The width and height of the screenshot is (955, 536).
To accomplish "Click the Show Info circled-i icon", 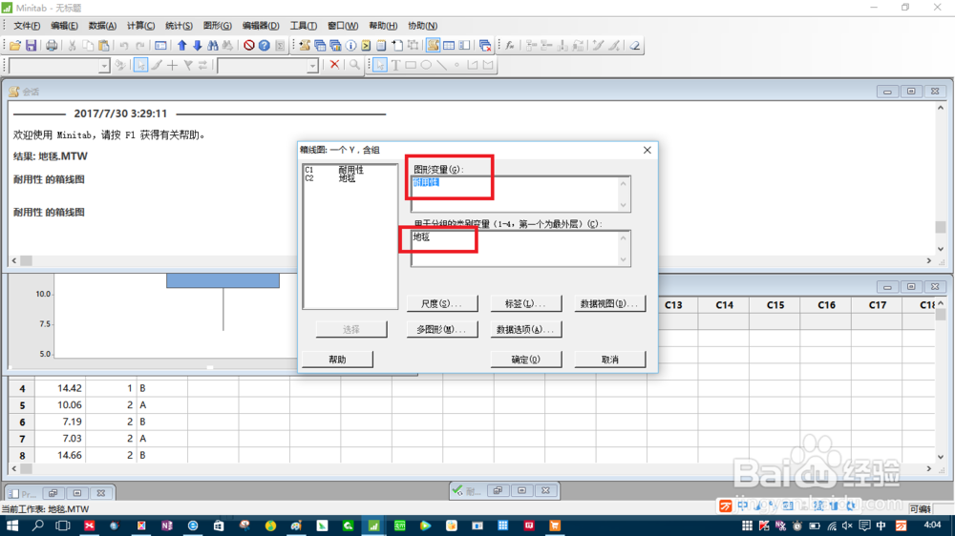I will (x=350, y=46).
